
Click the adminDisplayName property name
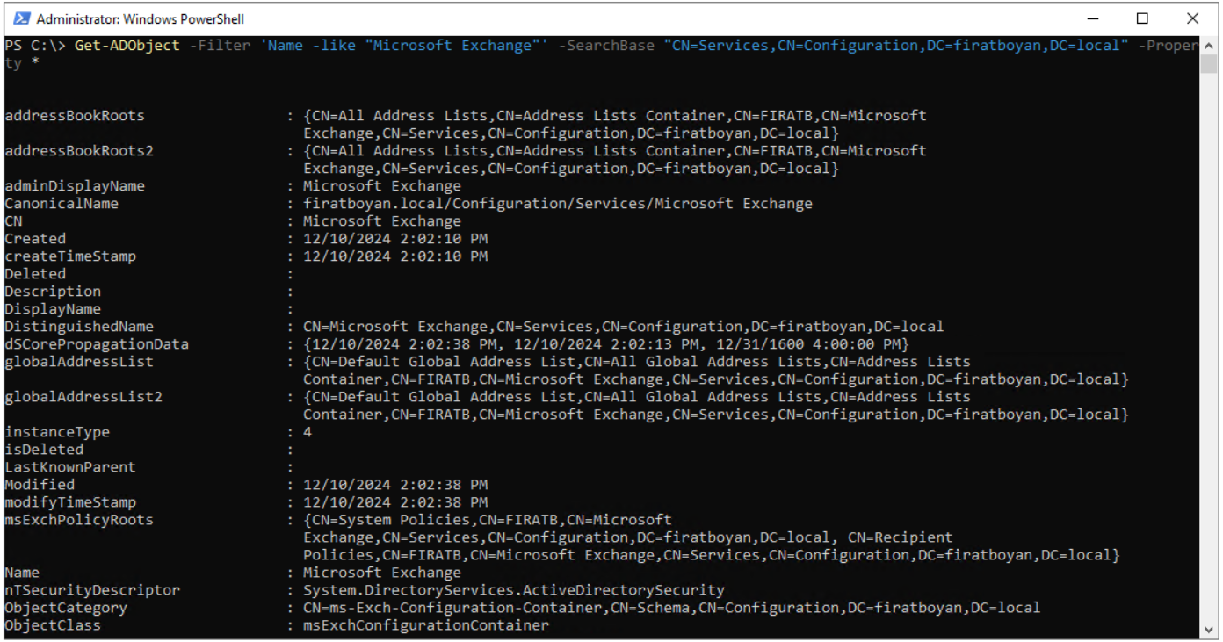[75, 186]
